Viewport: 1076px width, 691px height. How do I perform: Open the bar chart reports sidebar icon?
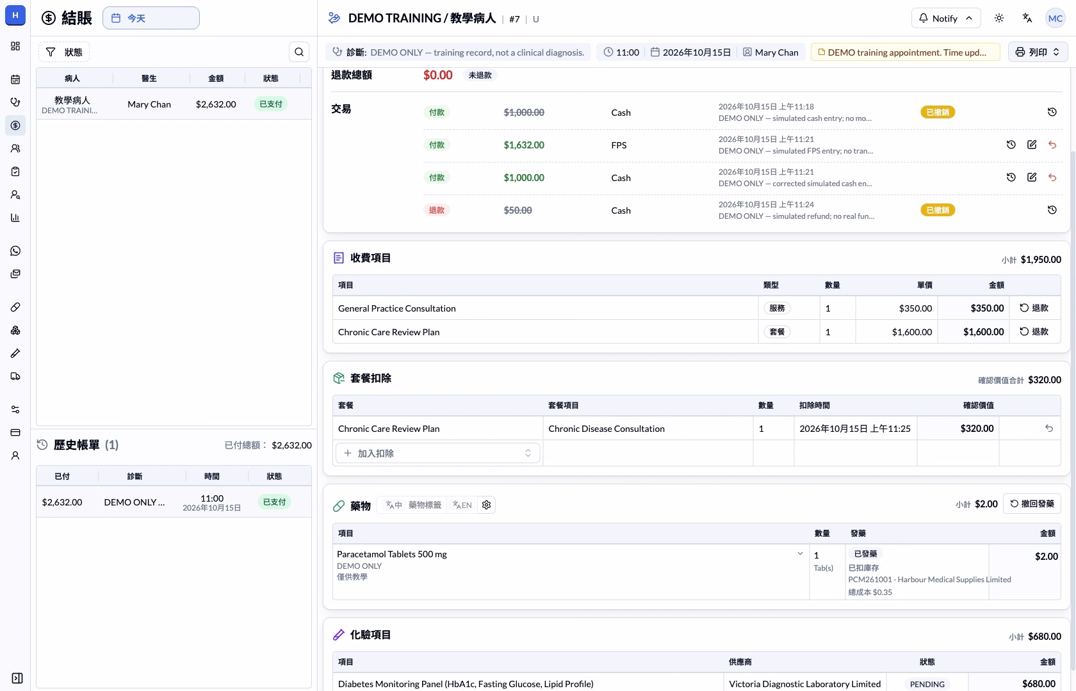point(15,218)
